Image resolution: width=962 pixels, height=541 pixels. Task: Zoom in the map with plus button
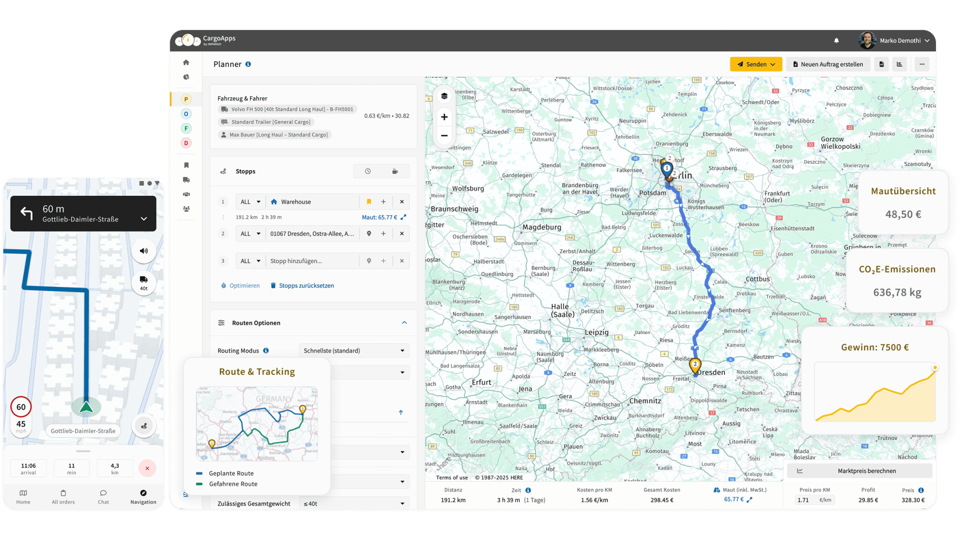pos(444,117)
